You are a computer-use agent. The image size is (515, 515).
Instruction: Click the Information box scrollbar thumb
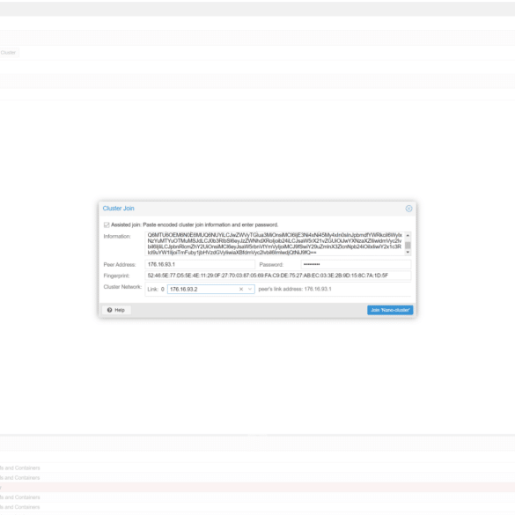click(x=408, y=246)
